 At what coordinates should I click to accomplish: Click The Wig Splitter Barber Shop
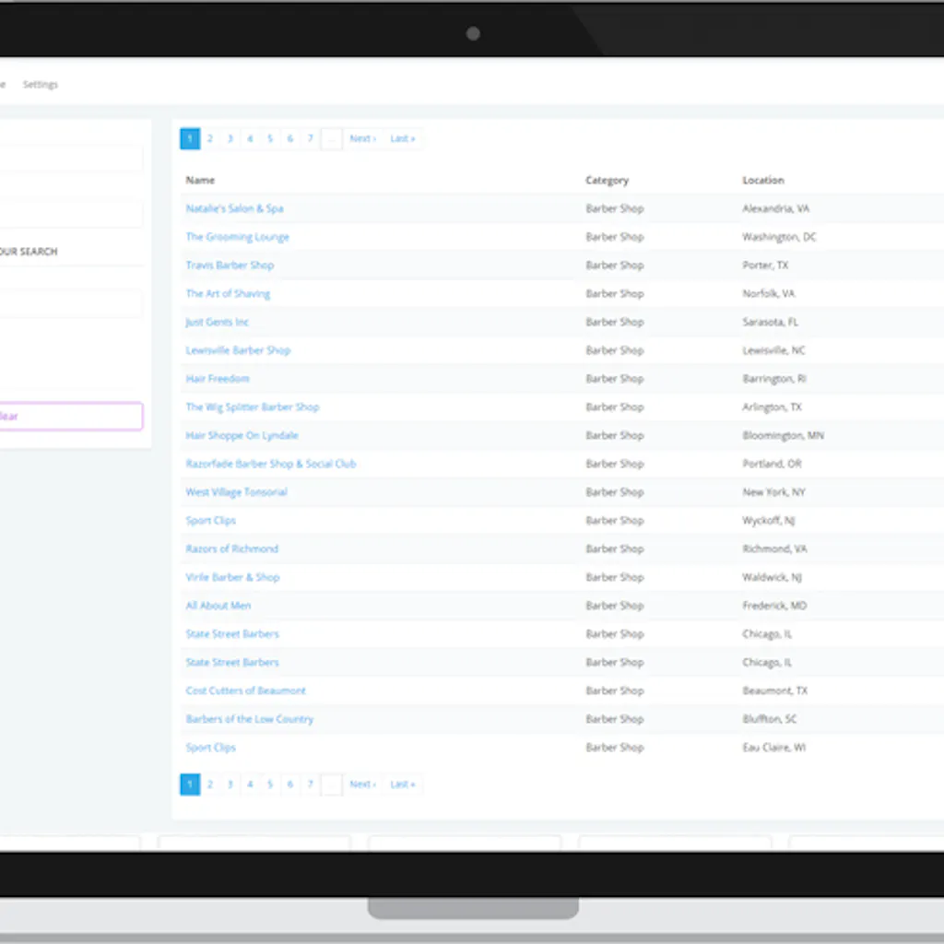tap(253, 407)
